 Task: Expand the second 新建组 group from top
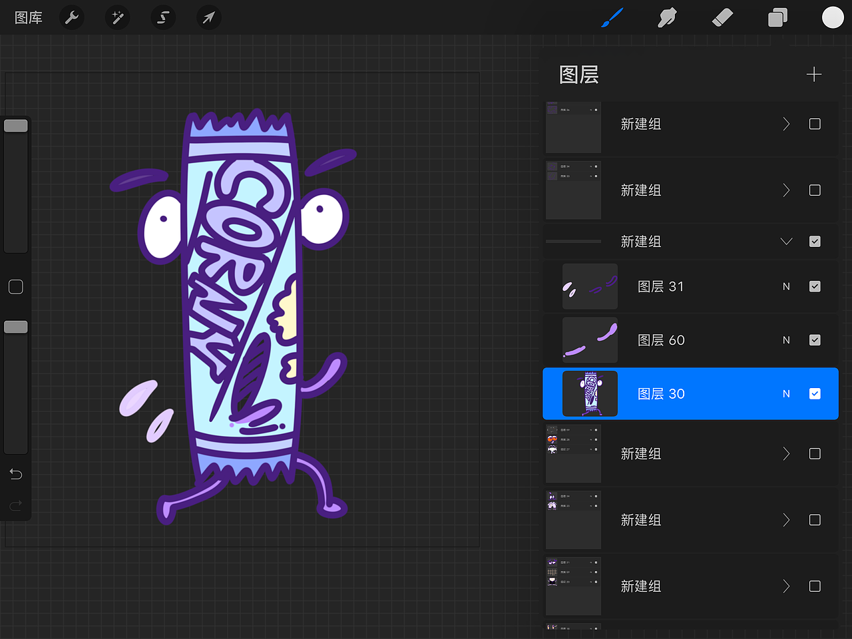786,190
